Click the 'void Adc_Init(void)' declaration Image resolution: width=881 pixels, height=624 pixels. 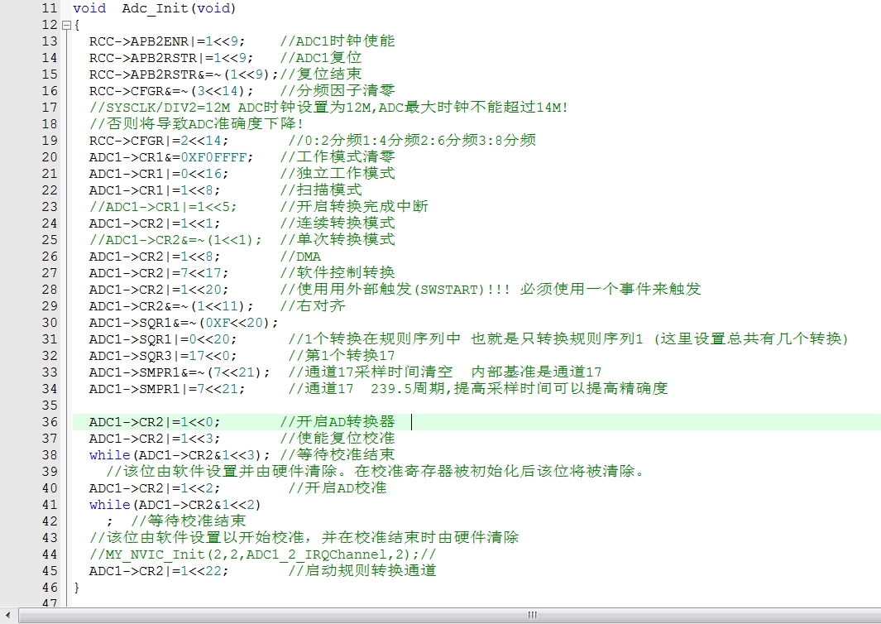155,8
